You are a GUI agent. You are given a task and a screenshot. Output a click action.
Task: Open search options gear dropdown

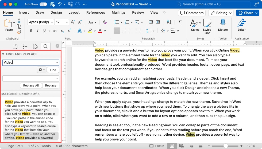(42, 70)
